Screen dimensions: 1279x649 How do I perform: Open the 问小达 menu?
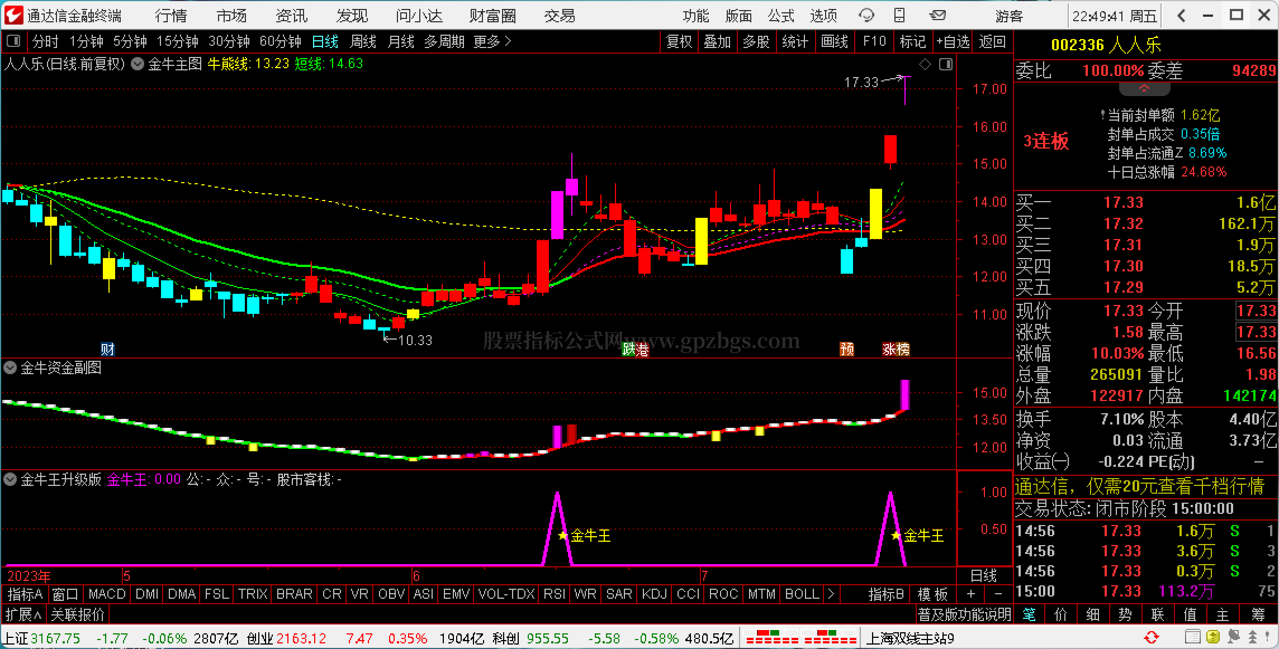[419, 16]
